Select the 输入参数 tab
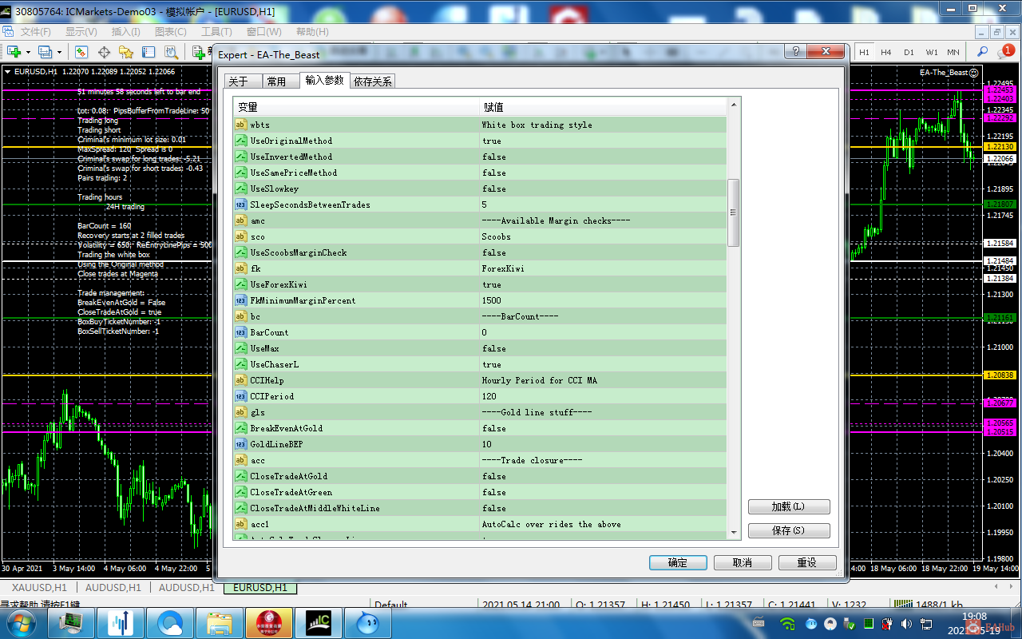Screen dimensions: 1022x639 (324, 81)
